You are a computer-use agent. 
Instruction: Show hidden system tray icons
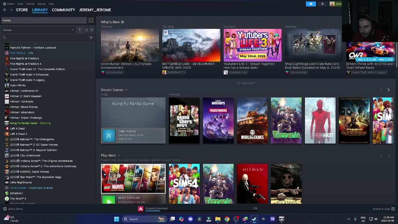[x=349, y=219]
